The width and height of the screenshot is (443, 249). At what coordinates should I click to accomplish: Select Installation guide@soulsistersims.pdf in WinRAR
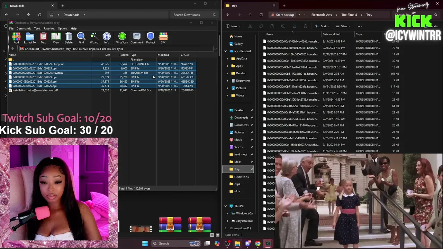pyautogui.click(x=102, y=90)
